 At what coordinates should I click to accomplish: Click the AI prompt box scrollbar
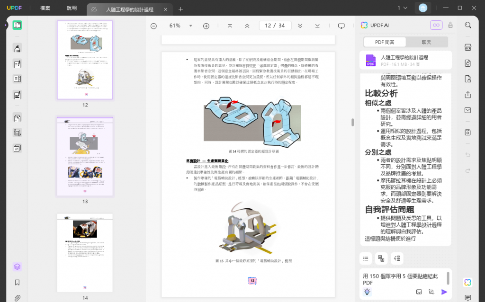[448, 278]
